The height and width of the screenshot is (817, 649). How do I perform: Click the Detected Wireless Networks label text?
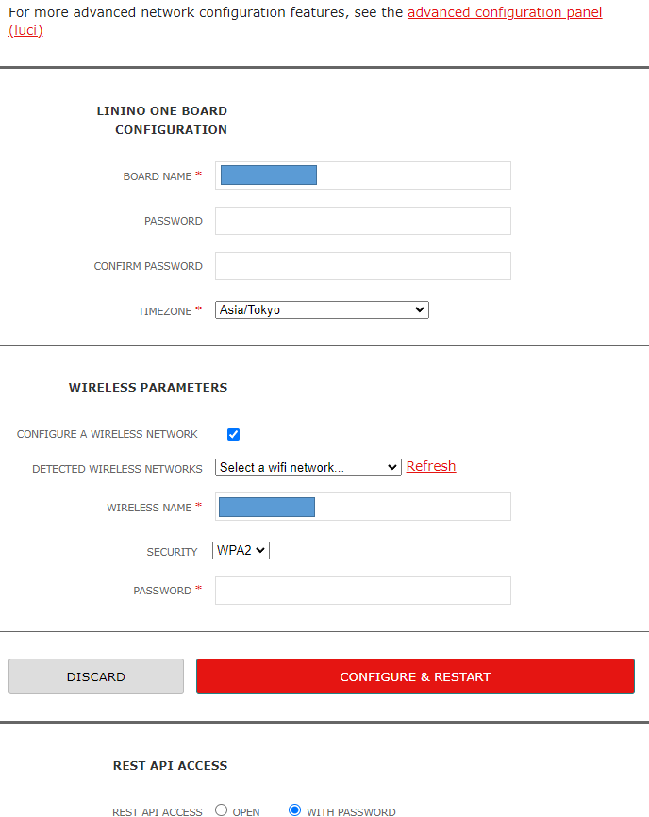pyautogui.click(x=117, y=469)
